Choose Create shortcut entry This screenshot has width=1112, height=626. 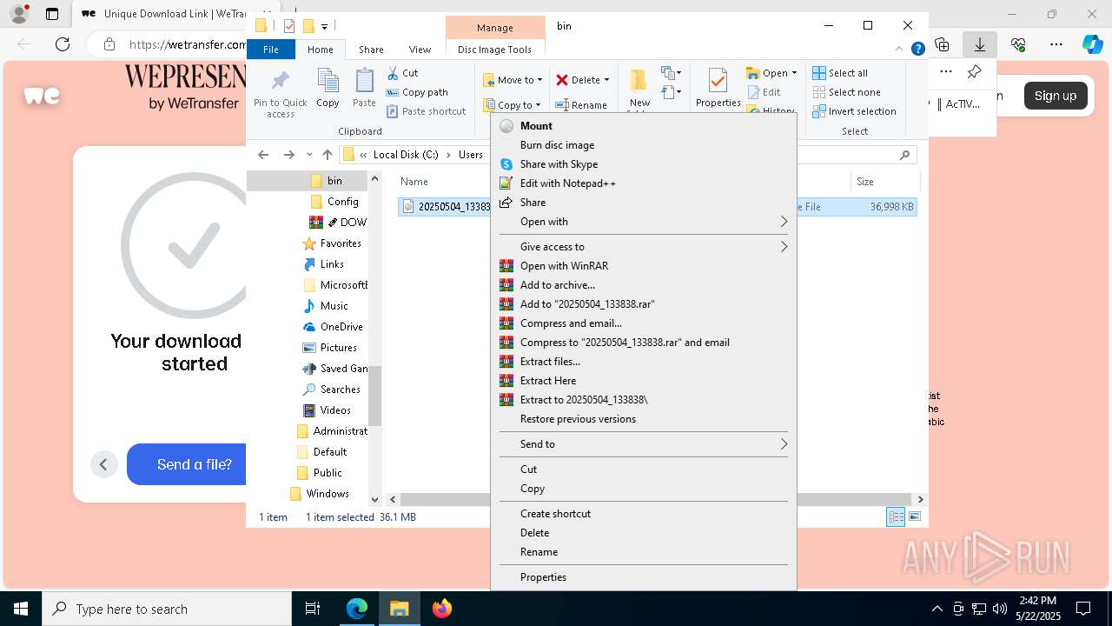tap(644, 514)
